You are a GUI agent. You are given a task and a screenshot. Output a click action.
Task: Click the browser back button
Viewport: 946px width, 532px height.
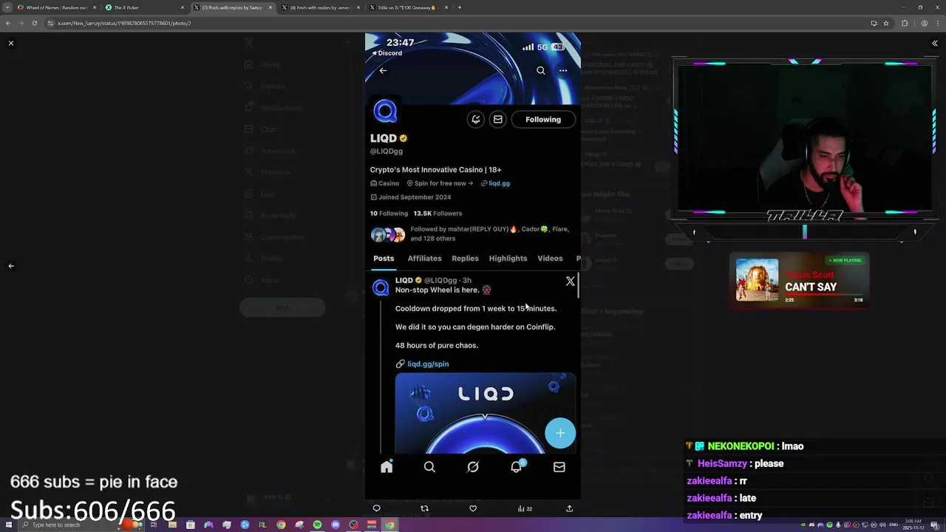coord(7,23)
